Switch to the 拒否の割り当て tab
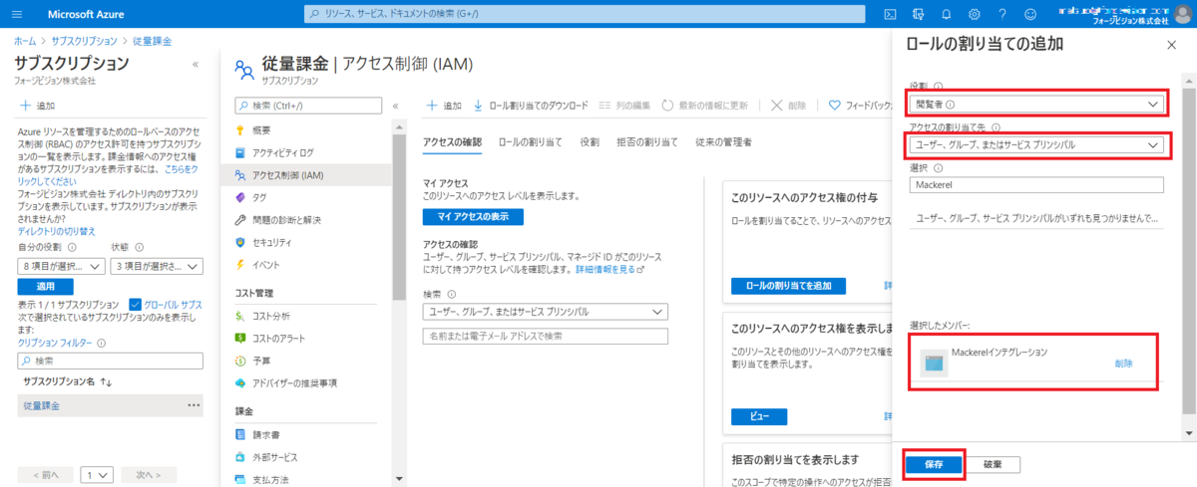The height and width of the screenshot is (487, 1197). click(647, 142)
